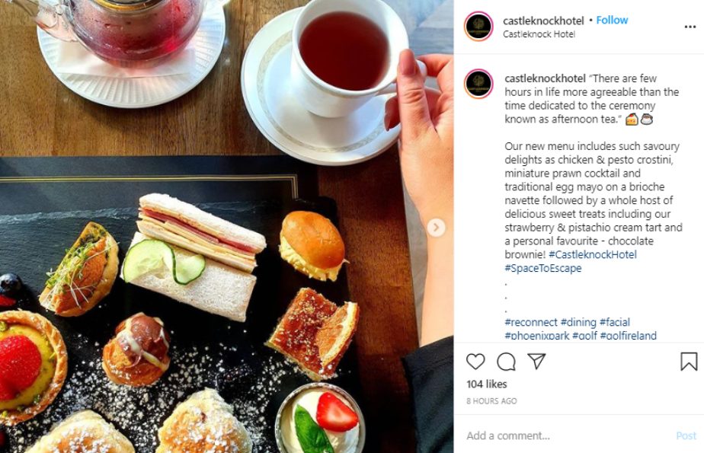Share the post with the paper plane icon
This screenshot has width=704, height=453.
point(536,361)
